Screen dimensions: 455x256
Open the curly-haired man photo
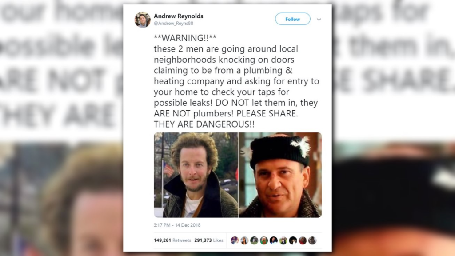pos(196,175)
